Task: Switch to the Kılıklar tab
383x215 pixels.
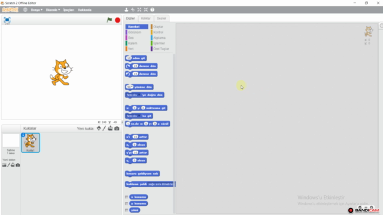Action: [145, 19]
